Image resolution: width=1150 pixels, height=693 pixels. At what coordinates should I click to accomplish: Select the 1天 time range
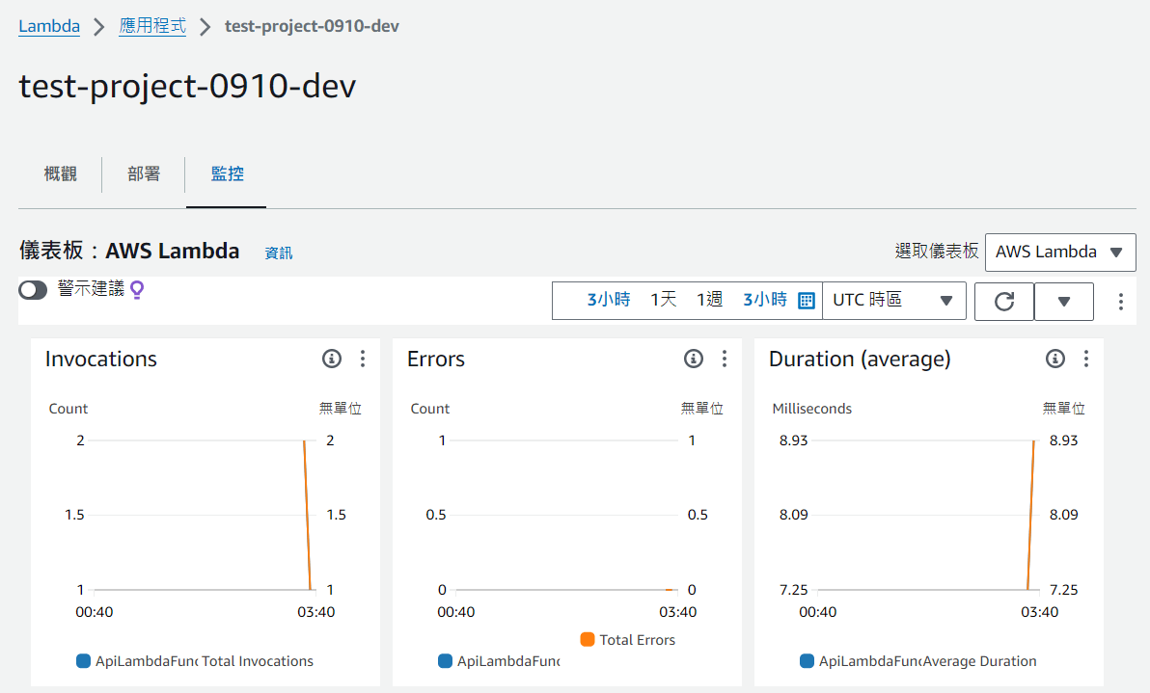pyautogui.click(x=663, y=299)
